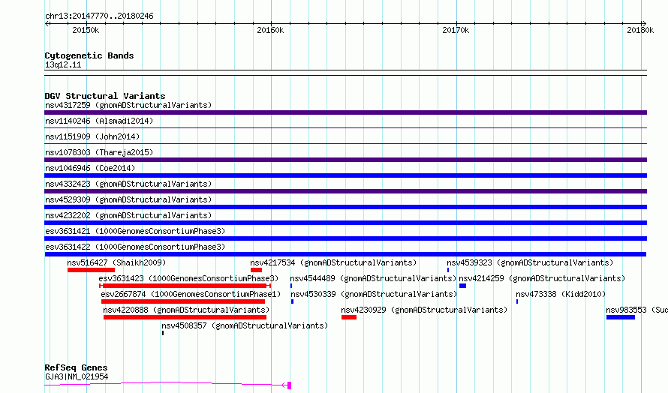This screenshot has height=393, width=668.
Task: Click the nsv4220888 variant label
Action: point(186,310)
